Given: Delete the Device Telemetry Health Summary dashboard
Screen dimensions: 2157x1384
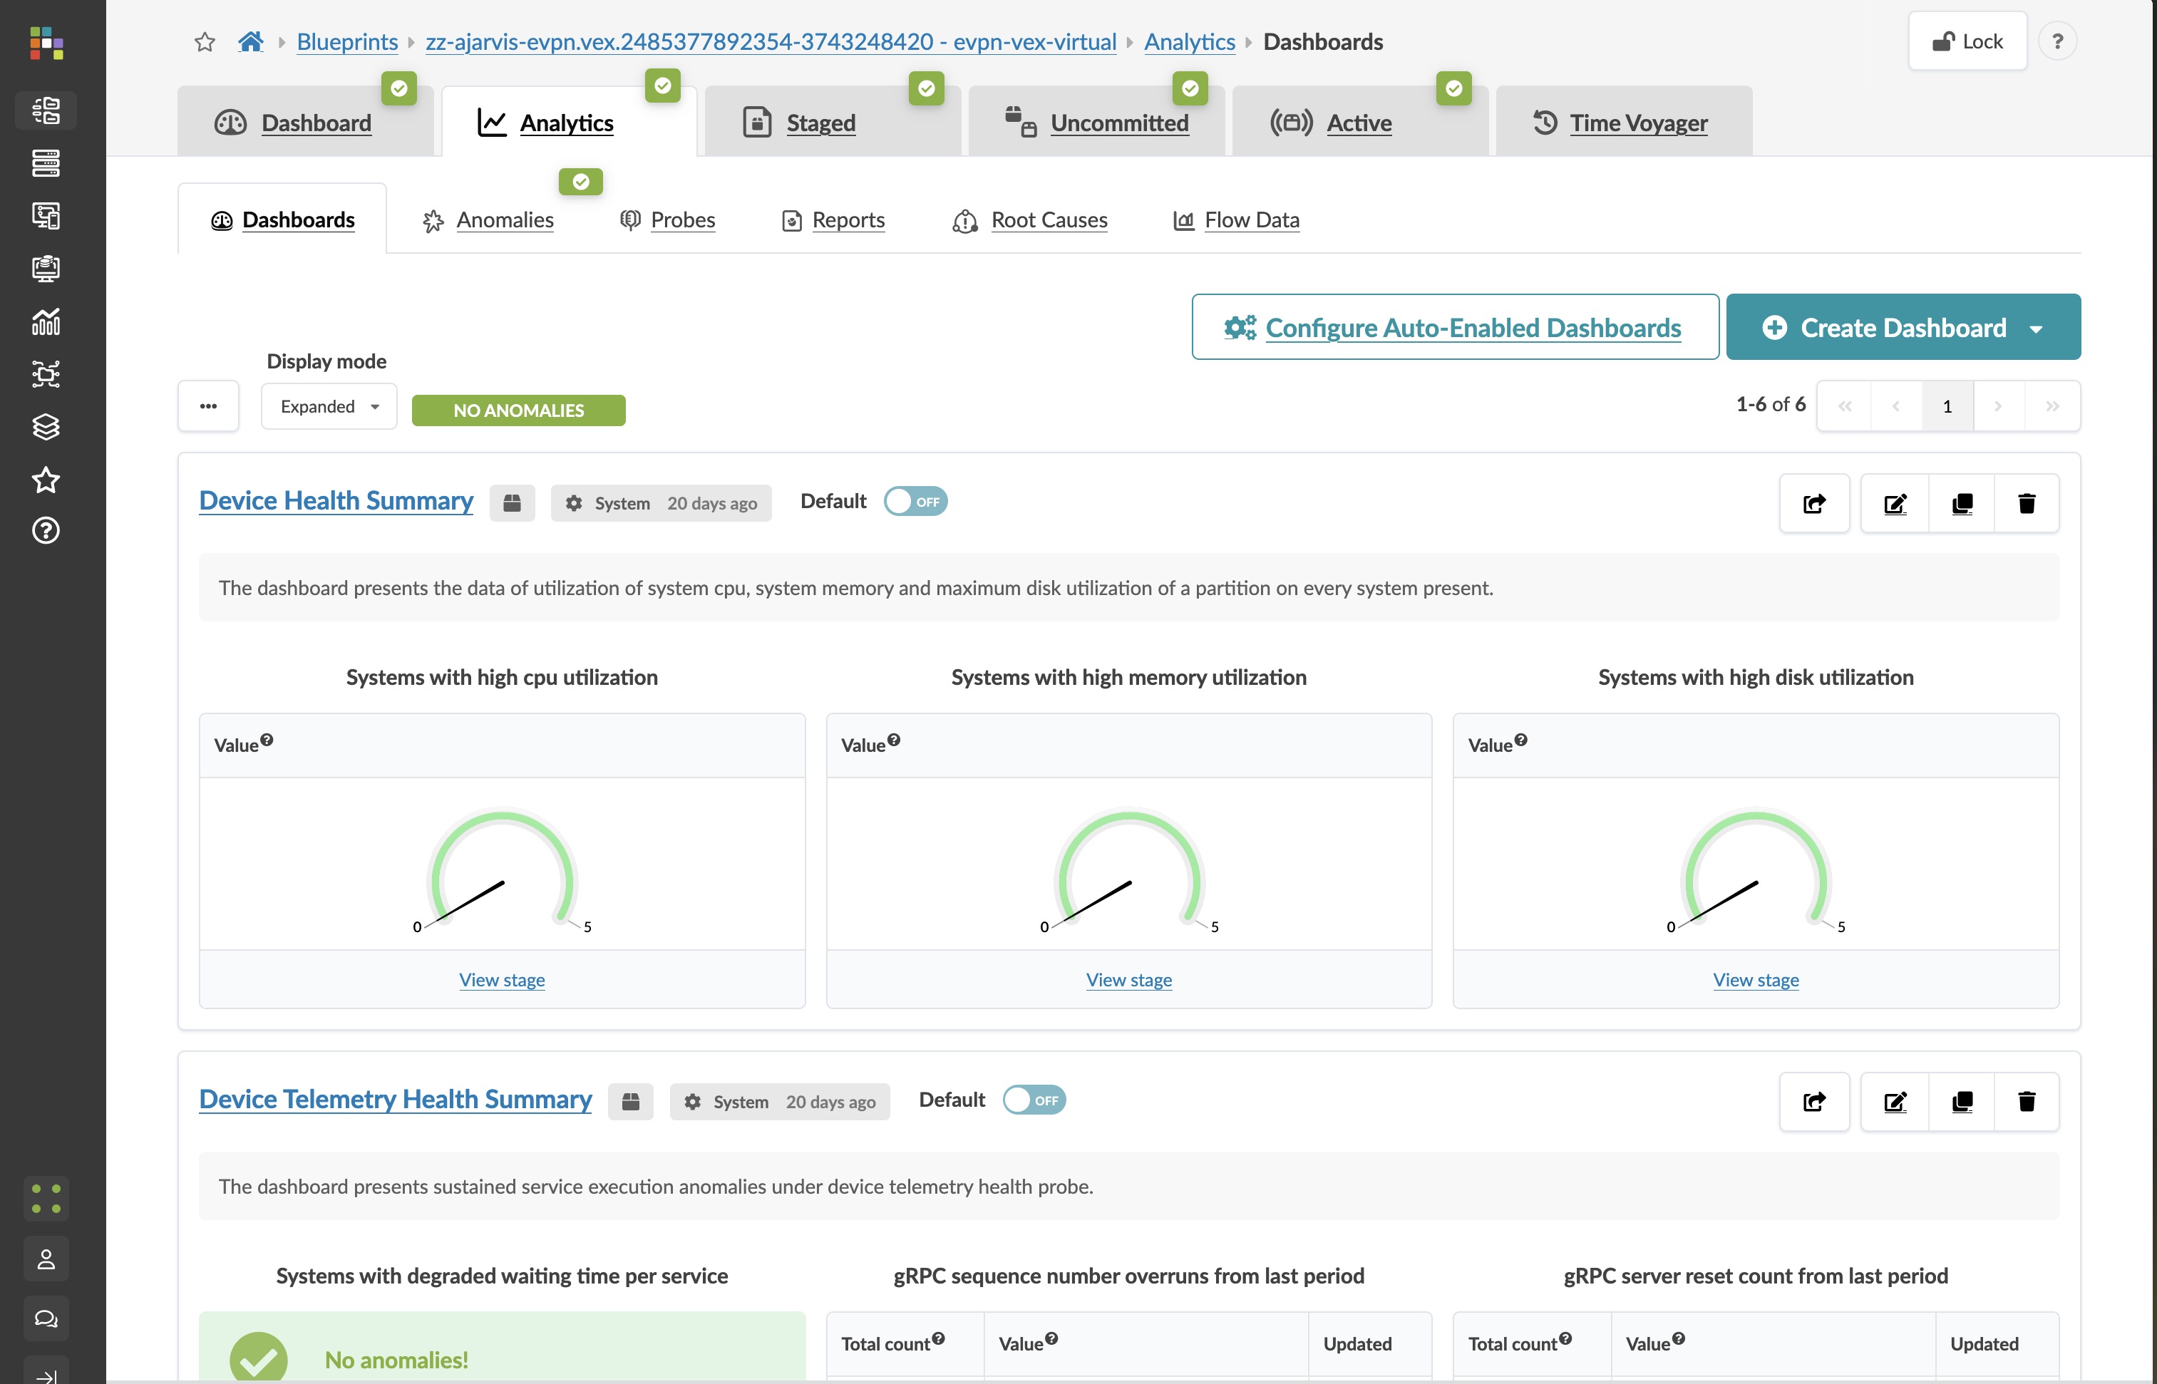Looking at the screenshot, I should pyautogui.click(x=2027, y=1102).
